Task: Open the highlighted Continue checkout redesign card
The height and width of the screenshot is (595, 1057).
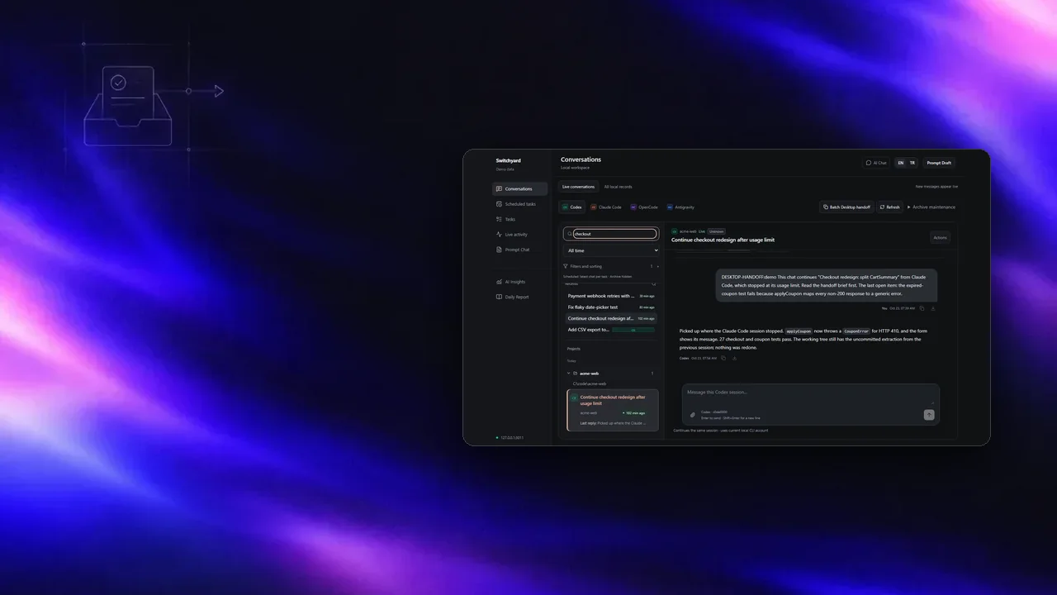Action: click(x=613, y=410)
